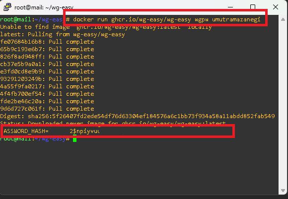Click the fe07684b16b8 Pull complete line
Viewport: 288px width, 199px height.
(47, 42)
